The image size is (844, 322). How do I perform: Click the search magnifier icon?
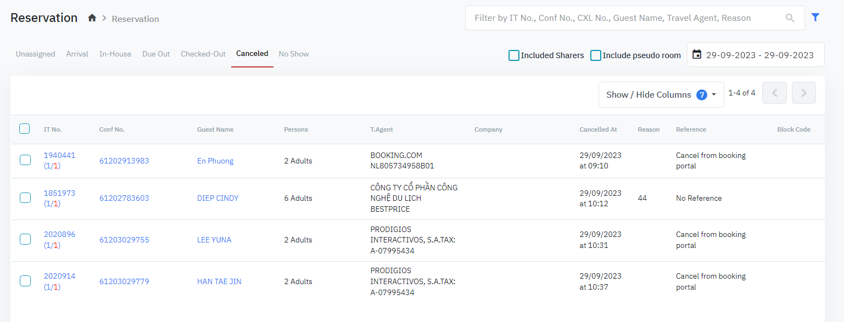pos(790,18)
